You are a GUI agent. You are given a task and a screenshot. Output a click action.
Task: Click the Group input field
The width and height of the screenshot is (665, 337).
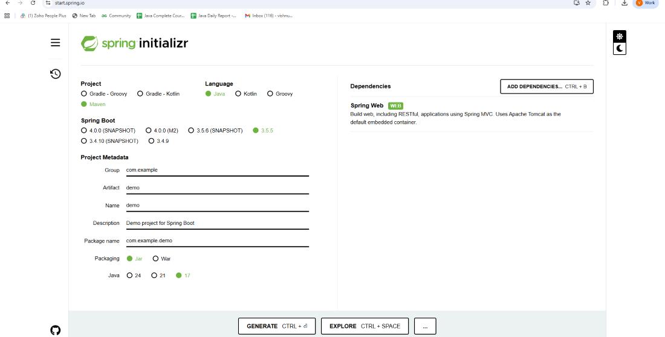[x=217, y=170]
